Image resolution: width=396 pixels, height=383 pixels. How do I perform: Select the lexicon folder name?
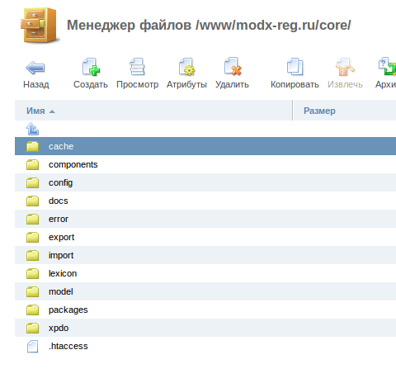click(63, 273)
